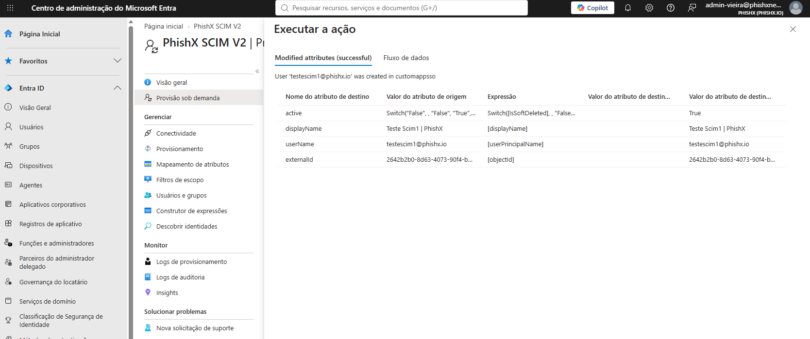Screen dimensions: 810x339
Task: Open the feedback person icon
Action: click(x=692, y=8)
